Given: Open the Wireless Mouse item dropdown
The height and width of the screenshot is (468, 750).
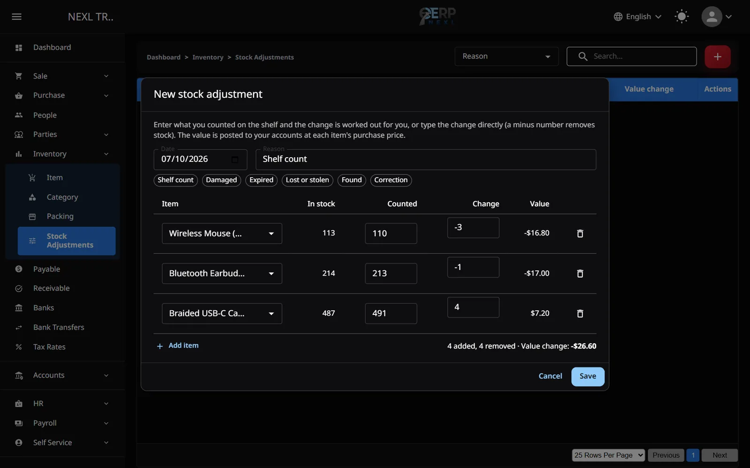Looking at the screenshot, I should (222, 234).
